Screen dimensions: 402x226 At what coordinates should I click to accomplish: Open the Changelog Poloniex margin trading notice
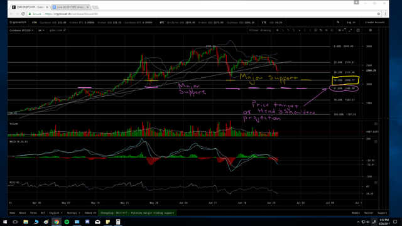137,213
